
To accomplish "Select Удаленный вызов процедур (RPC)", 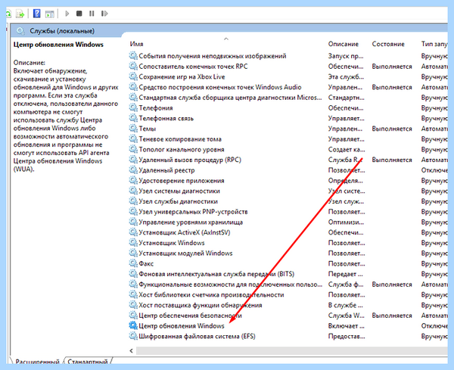I will (190, 160).
